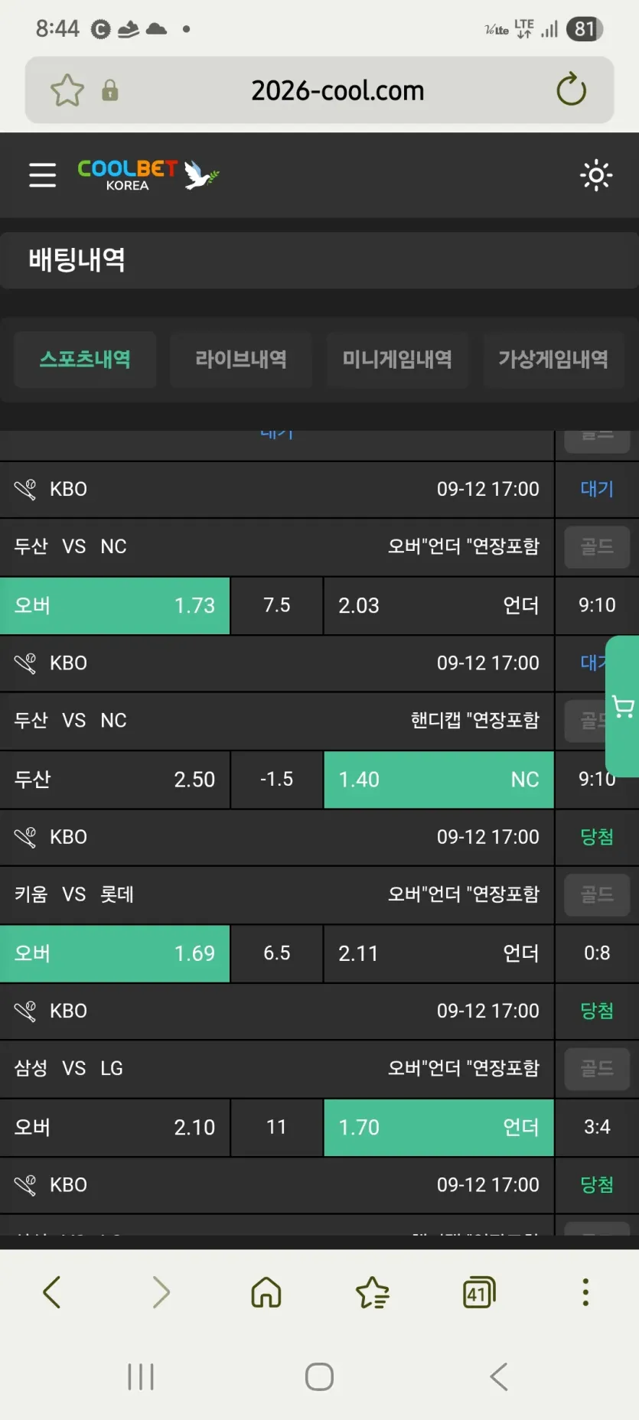The width and height of the screenshot is (639, 1420).
Task: Tap the browser home icon
Action: point(266,1293)
